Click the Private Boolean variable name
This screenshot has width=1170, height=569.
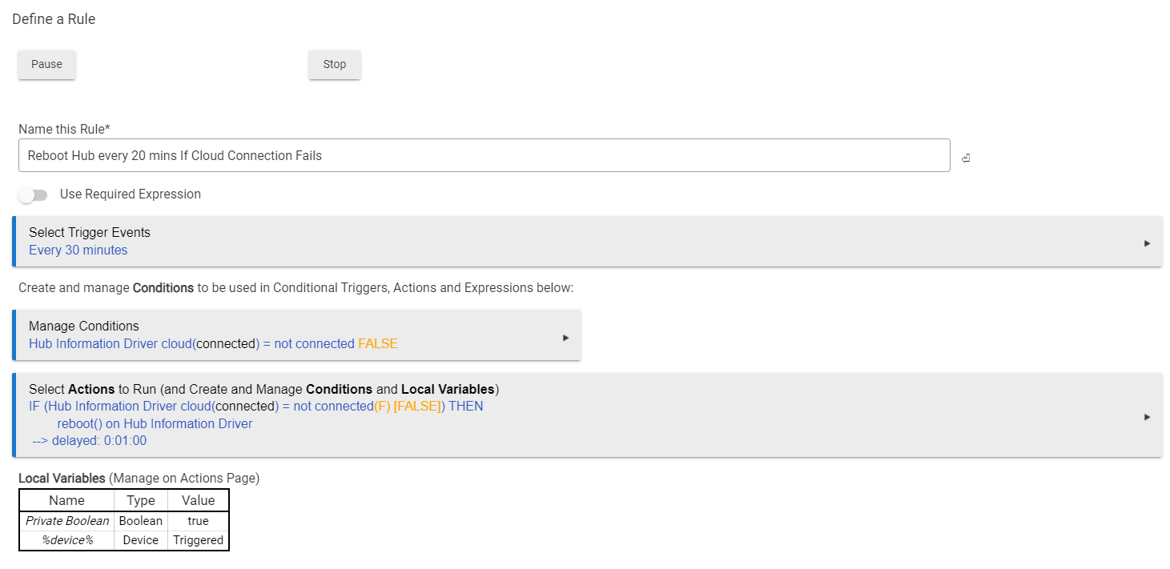(x=67, y=521)
